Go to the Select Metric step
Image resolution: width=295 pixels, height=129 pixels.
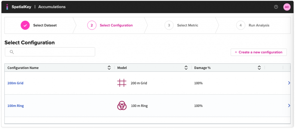188,25
